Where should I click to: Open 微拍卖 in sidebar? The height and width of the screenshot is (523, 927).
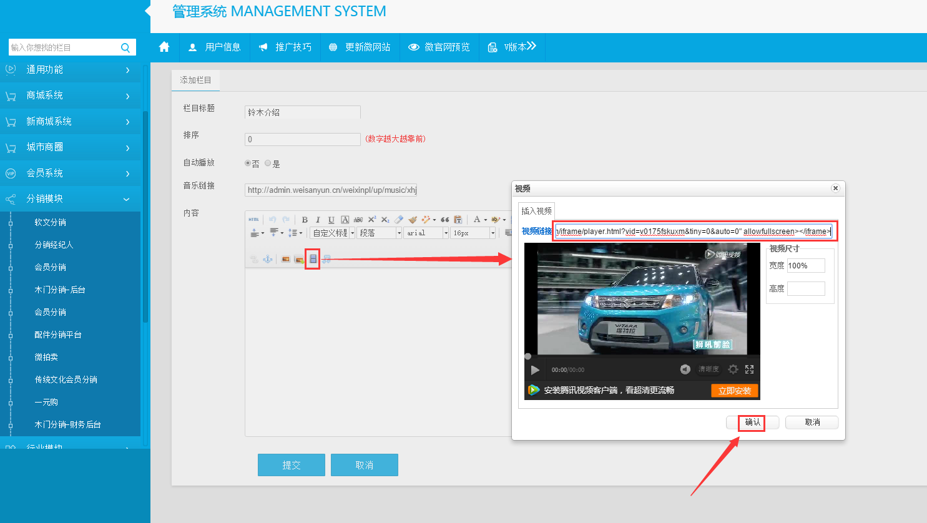pyautogui.click(x=46, y=357)
